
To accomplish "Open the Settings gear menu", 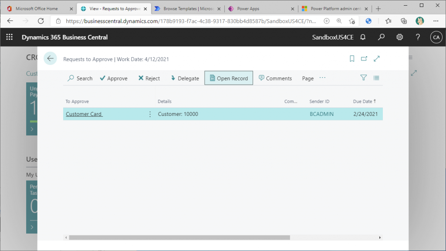I will tap(400, 37).
